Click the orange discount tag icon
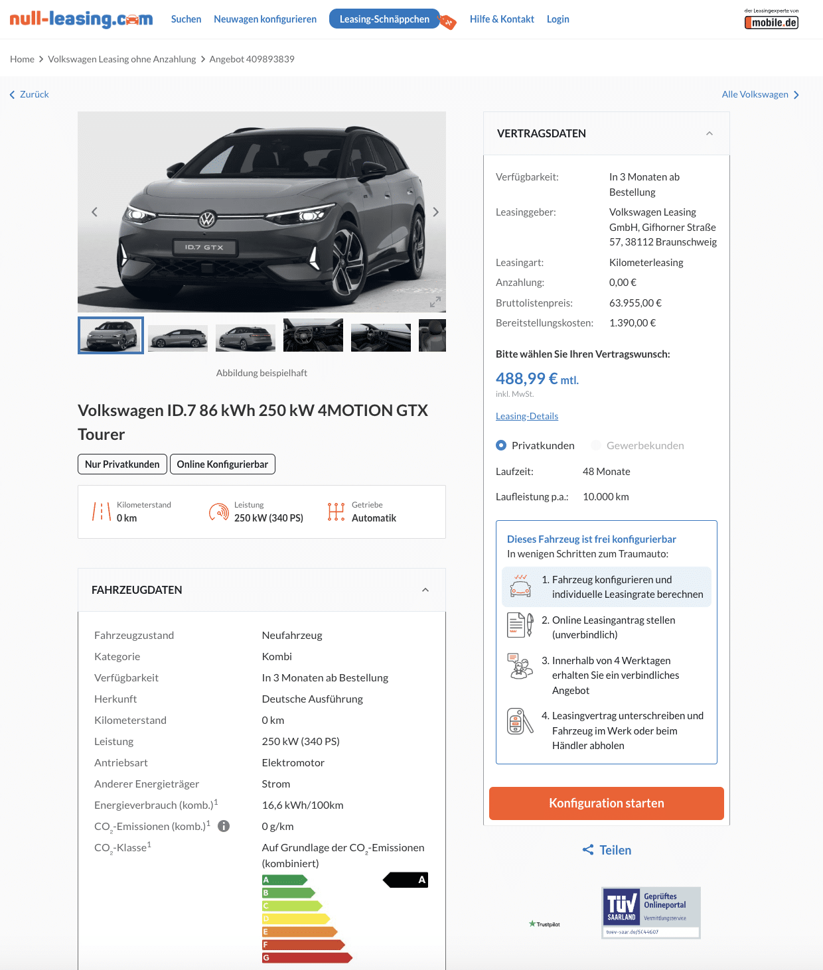This screenshot has height=970, width=823. coord(449,23)
